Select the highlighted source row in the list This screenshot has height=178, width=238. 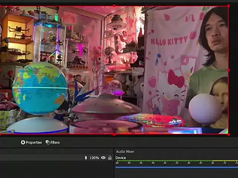tap(57, 158)
